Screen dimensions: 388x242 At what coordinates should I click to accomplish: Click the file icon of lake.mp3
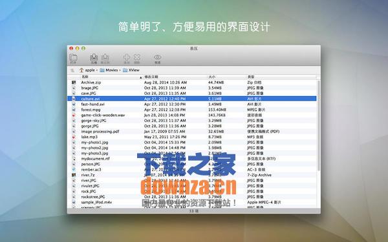coord(74,137)
